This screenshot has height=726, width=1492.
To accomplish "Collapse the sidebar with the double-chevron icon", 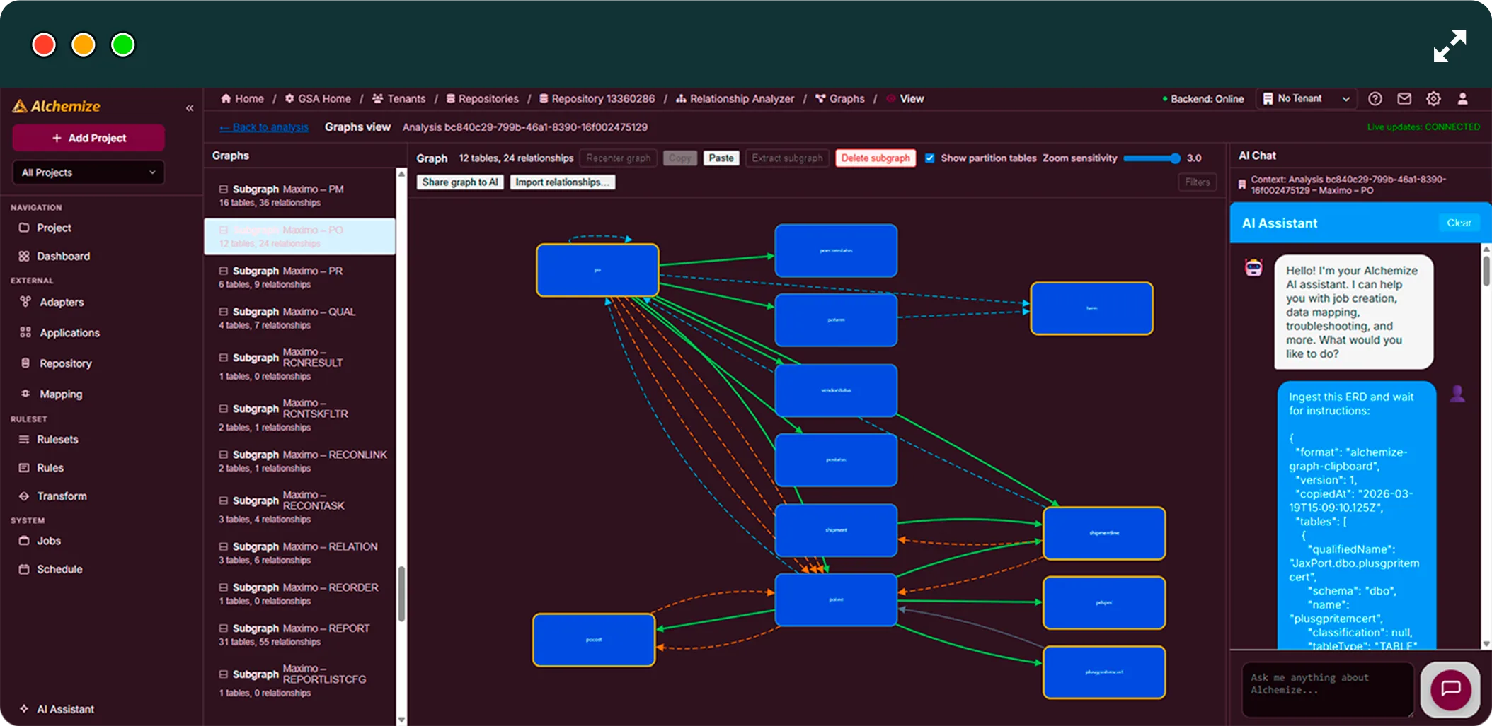I will 190,108.
